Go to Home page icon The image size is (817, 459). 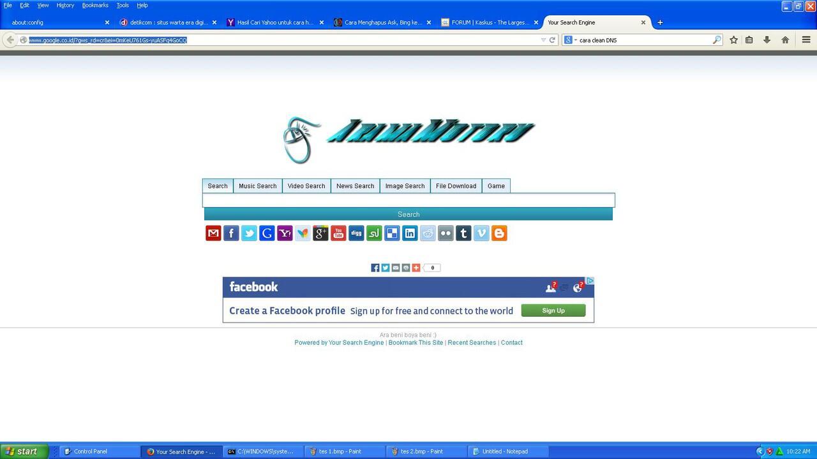click(785, 40)
